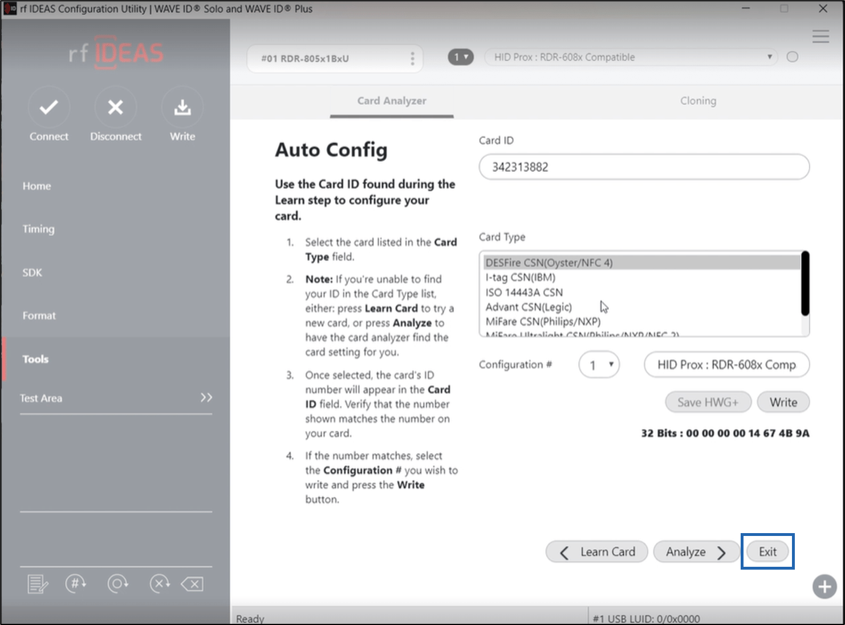Click the Connect checkmark icon

click(x=49, y=107)
